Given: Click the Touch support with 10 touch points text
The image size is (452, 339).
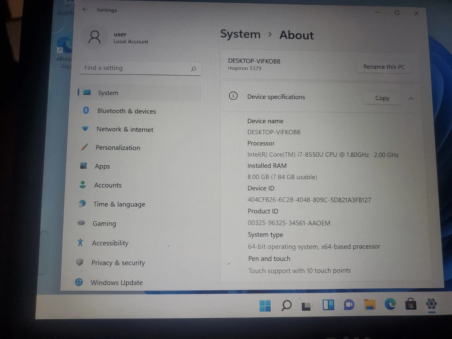Looking at the screenshot, I should (299, 270).
